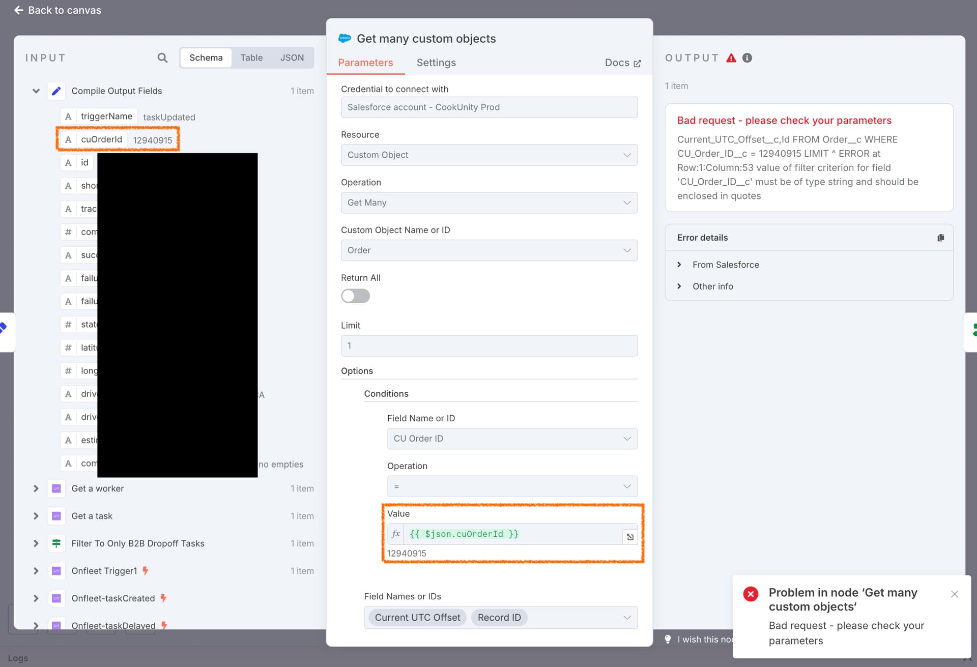Collapse the Compile Output Fields tree
Image resolution: width=977 pixels, height=667 pixels.
coord(36,91)
